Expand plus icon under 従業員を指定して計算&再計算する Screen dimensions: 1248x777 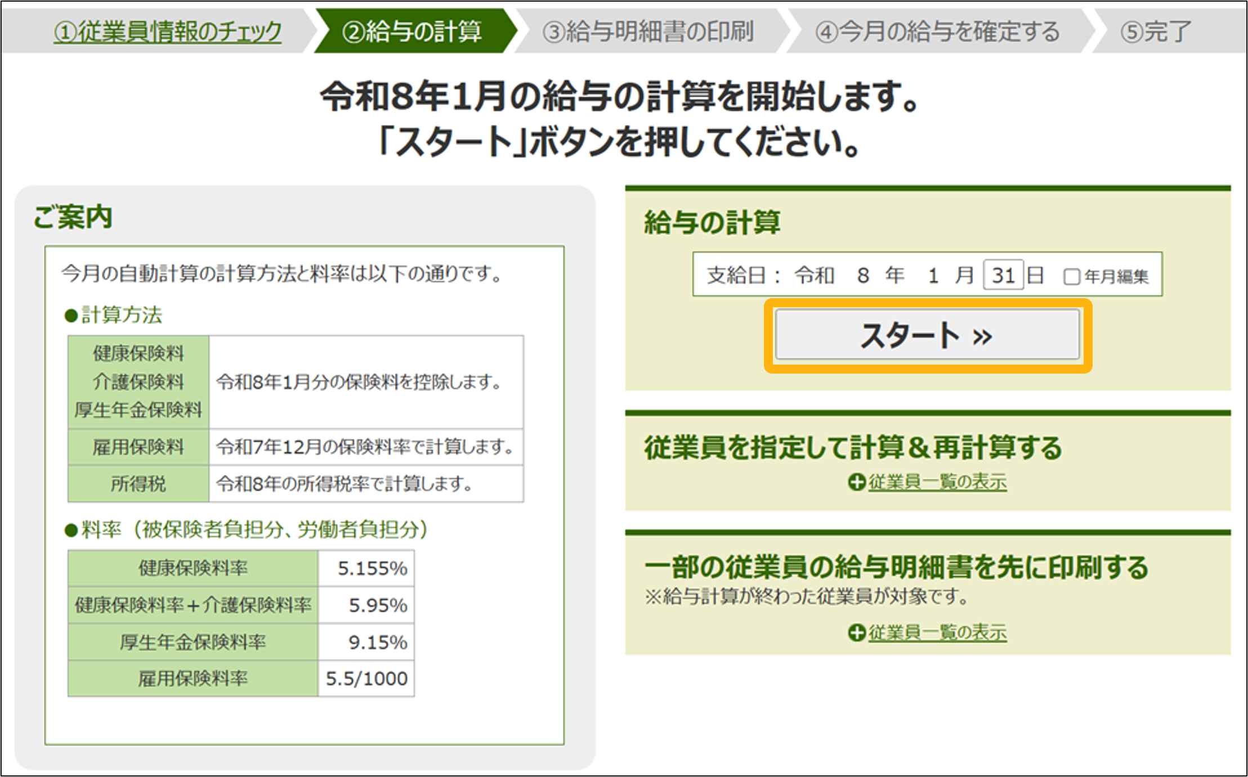tap(856, 482)
